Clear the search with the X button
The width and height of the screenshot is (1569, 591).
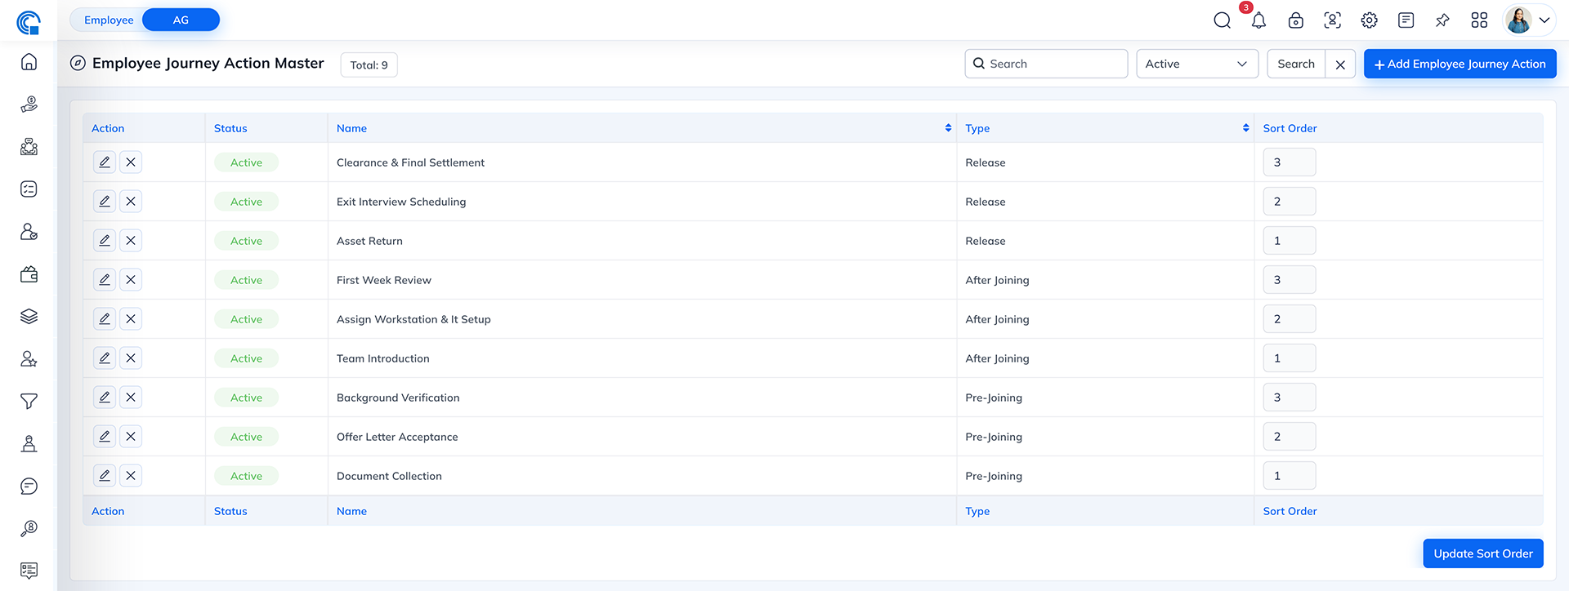(1340, 64)
